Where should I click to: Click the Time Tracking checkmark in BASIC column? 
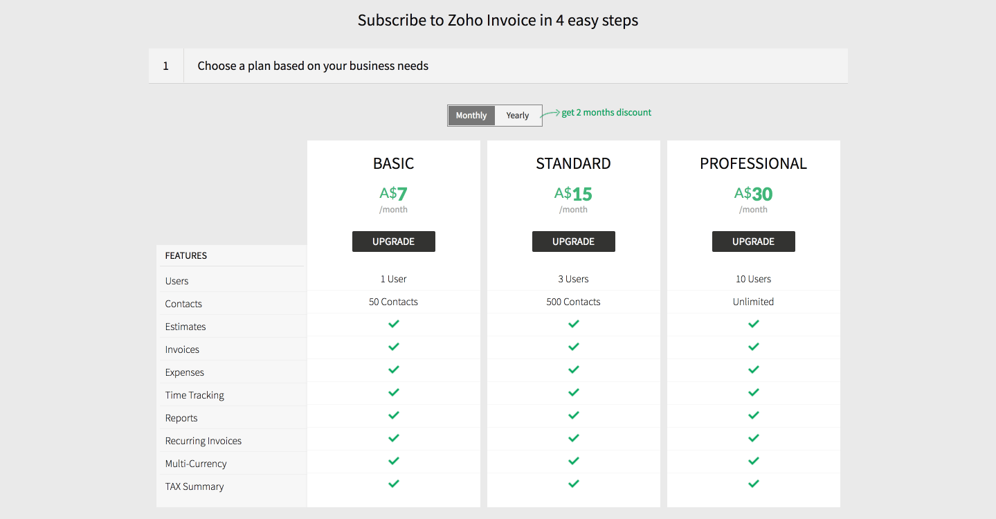coord(393,392)
